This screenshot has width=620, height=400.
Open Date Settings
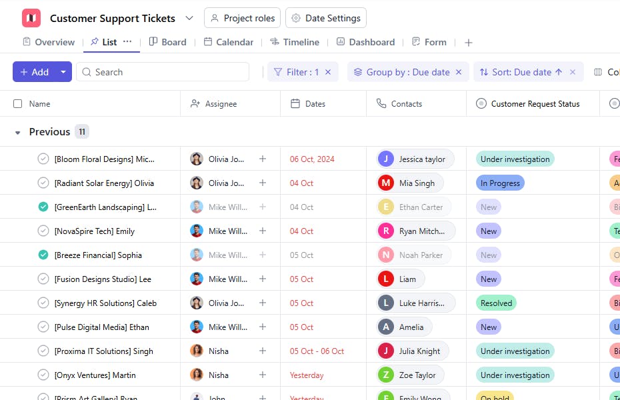pyautogui.click(x=325, y=18)
